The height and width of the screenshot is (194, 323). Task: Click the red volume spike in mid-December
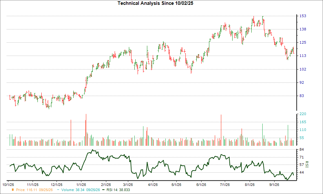(x=71, y=133)
